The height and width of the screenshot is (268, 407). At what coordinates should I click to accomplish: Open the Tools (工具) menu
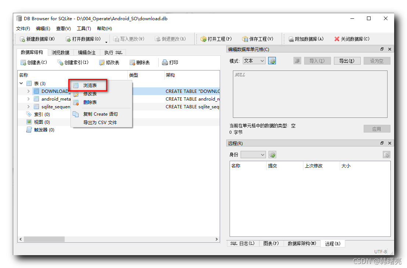84,29
